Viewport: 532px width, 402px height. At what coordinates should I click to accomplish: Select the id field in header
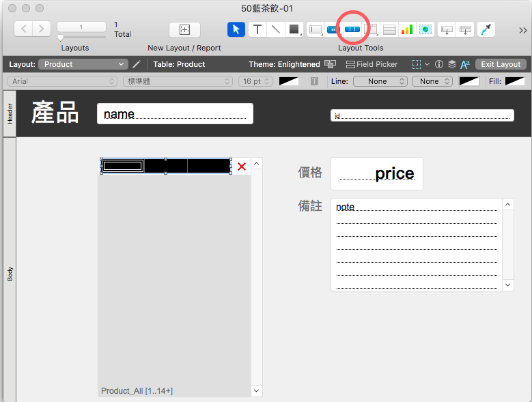422,115
